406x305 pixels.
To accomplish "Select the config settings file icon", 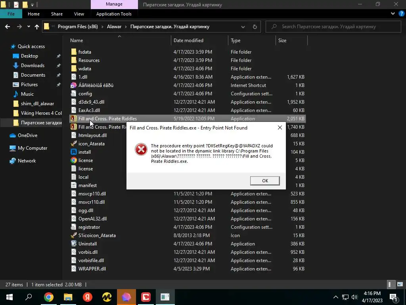I will click(74, 94).
